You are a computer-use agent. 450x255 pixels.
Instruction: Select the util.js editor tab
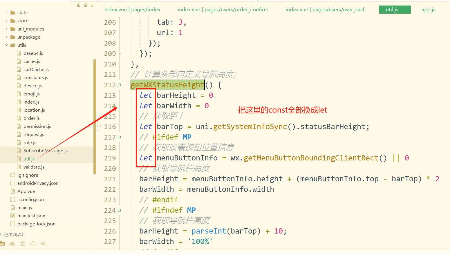pos(395,10)
